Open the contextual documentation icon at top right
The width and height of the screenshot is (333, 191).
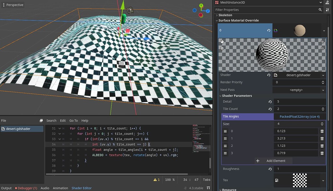click(327, 3)
